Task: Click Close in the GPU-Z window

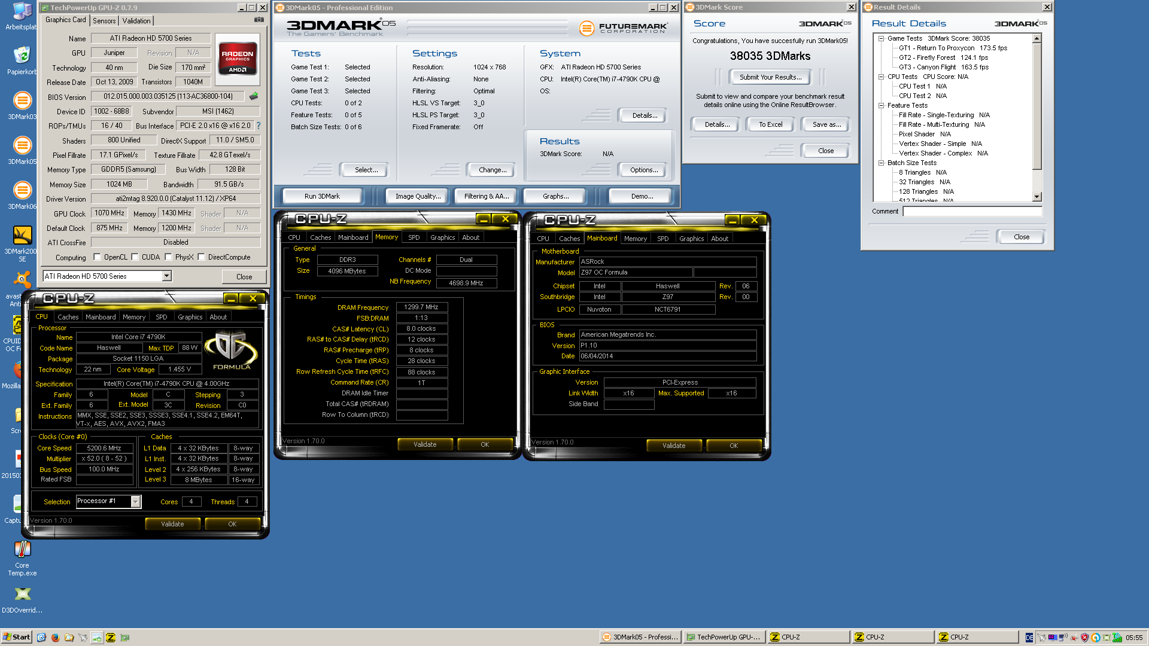Action: click(244, 276)
